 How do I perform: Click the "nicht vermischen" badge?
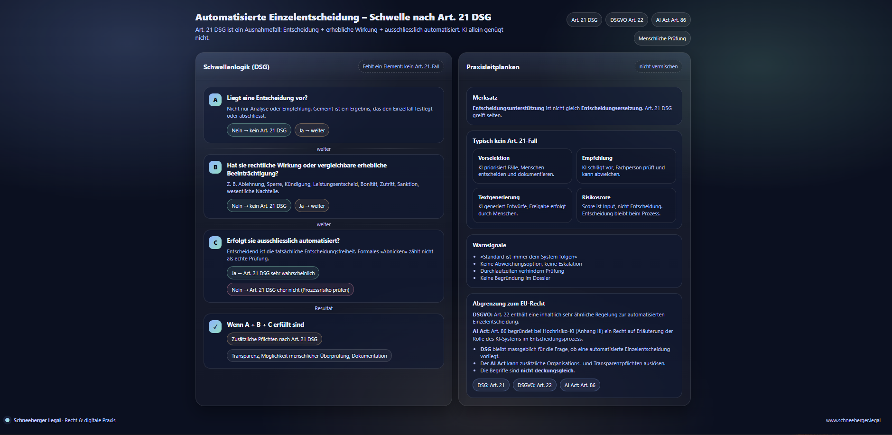pyautogui.click(x=658, y=66)
